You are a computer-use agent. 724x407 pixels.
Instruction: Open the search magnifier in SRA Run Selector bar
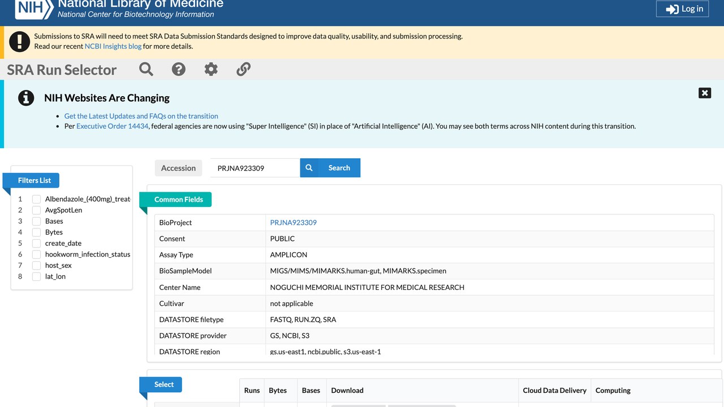(x=146, y=69)
